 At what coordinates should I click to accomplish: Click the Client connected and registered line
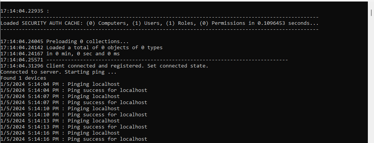(104, 66)
